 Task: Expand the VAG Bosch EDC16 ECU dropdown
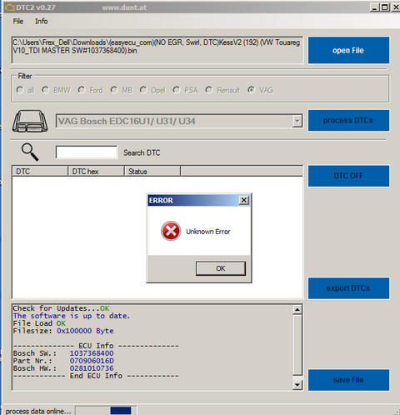click(x=297, y=121)
